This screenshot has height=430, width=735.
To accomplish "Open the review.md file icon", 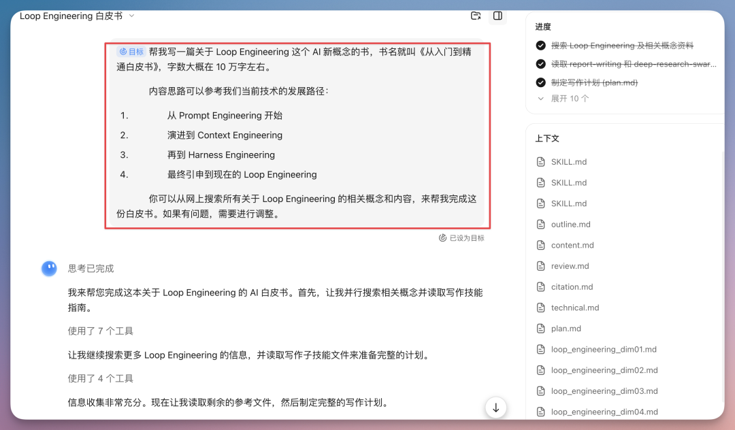I will click(x=540, y=266).
